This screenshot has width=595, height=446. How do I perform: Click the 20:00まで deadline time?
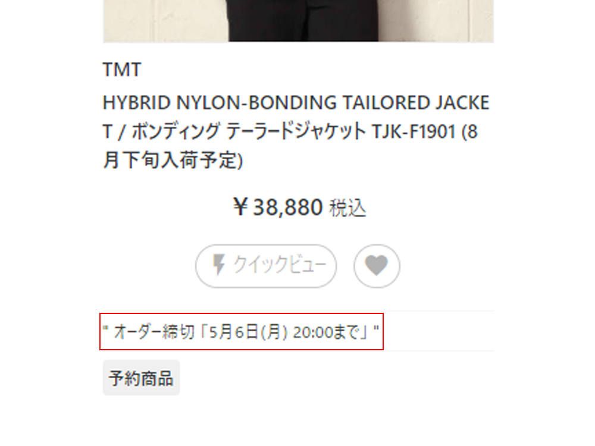tap(327, 332)
